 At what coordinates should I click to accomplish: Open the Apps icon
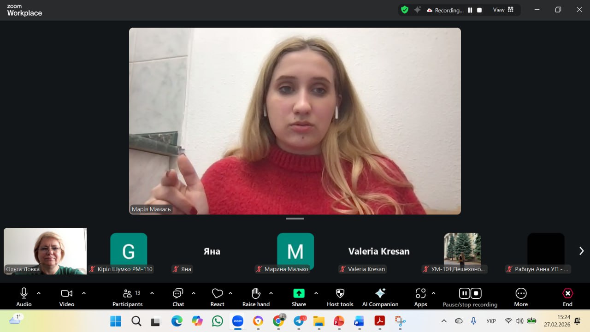click(x=420, y=294)
